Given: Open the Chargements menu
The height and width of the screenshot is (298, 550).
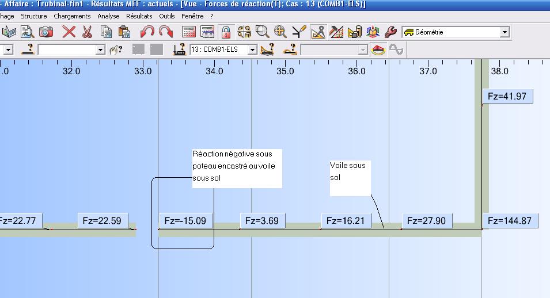Looking at the screenshot, I should click(x=72, y=16).
